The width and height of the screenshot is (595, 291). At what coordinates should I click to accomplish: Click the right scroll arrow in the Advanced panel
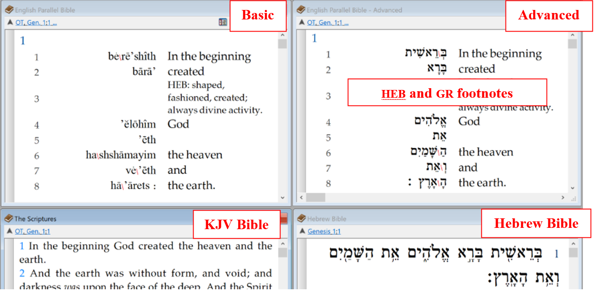tap(563, 198)
